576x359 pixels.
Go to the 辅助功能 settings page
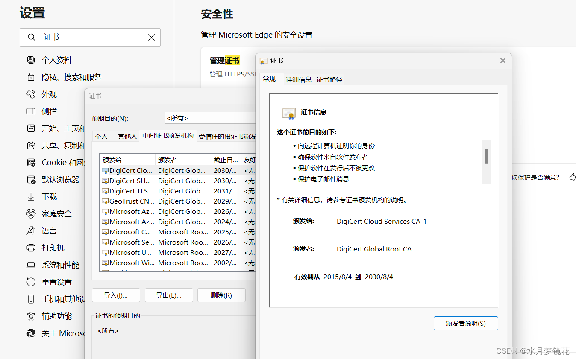pyautogui.click(x=57, y=316)
